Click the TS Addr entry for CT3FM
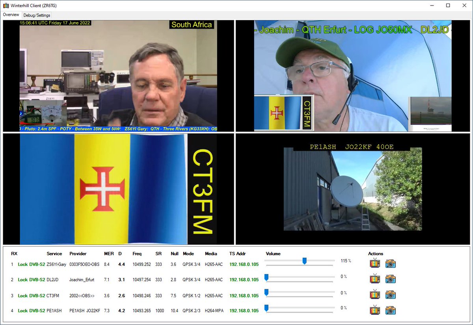Image resolution: width=473 pixels, height=325 pixels. [244, 295]
